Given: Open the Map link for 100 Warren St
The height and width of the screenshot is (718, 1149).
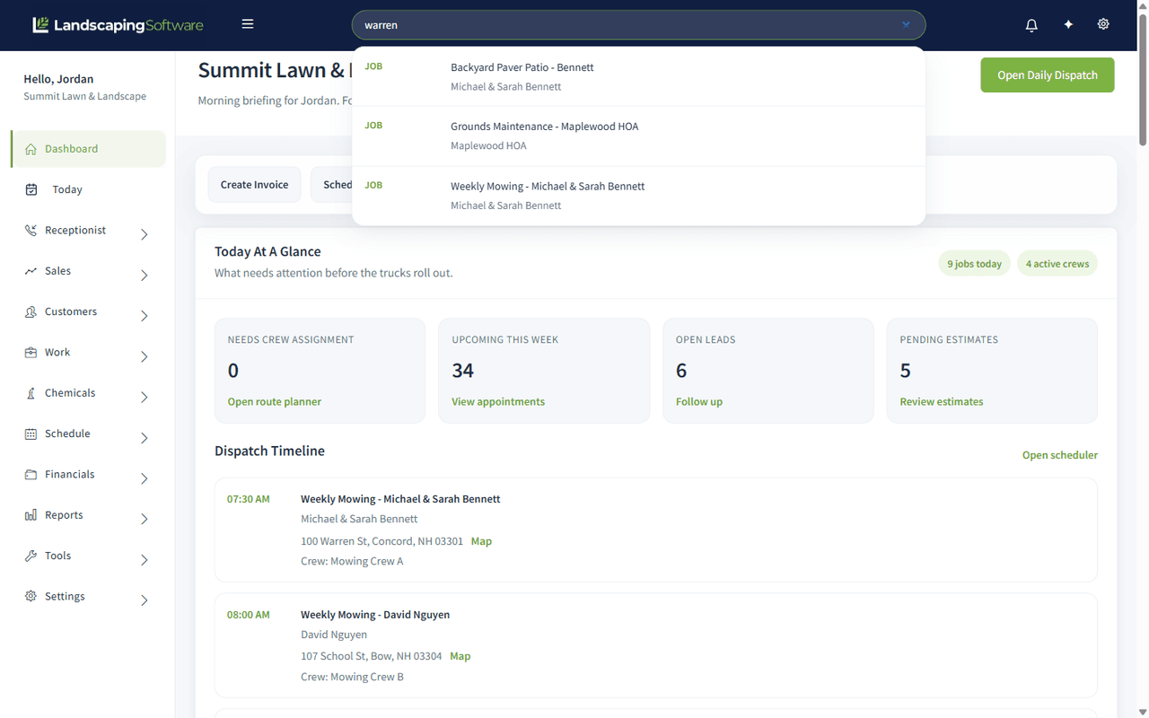Looking at the screenshot, I should [x=481, y=541].
